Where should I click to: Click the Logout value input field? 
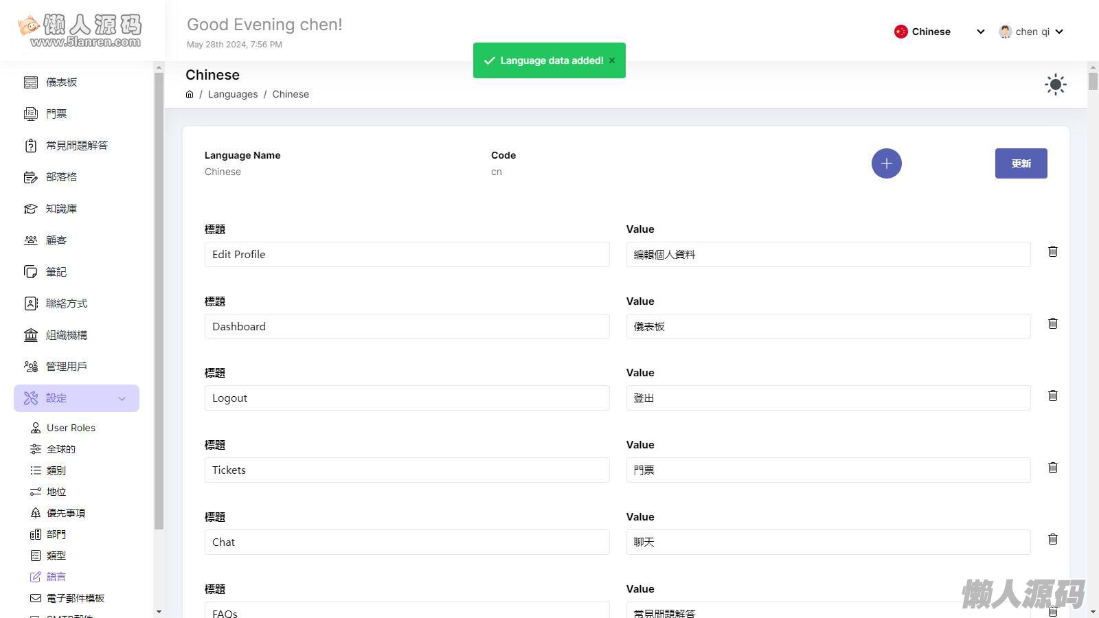[x=828, y=398]
